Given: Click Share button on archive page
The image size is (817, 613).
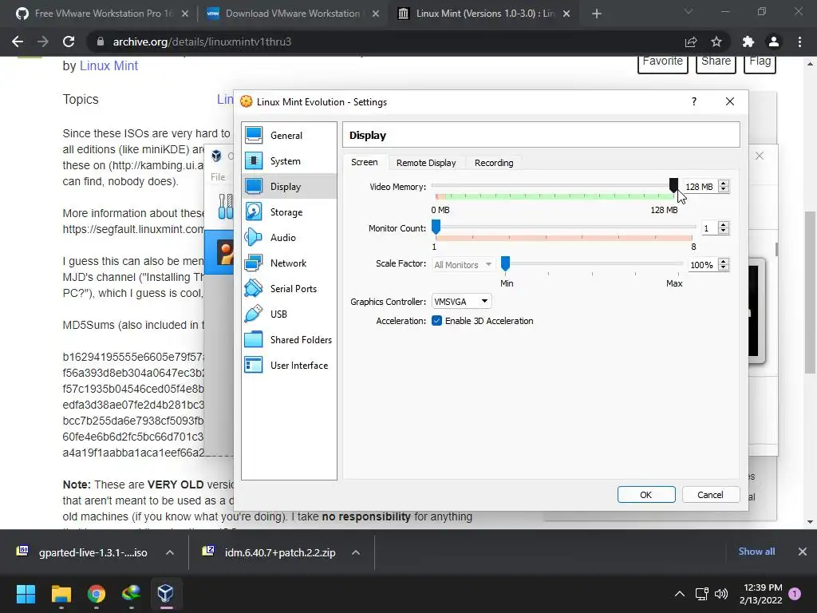Looking at the screenshot, I should point(716,62).
